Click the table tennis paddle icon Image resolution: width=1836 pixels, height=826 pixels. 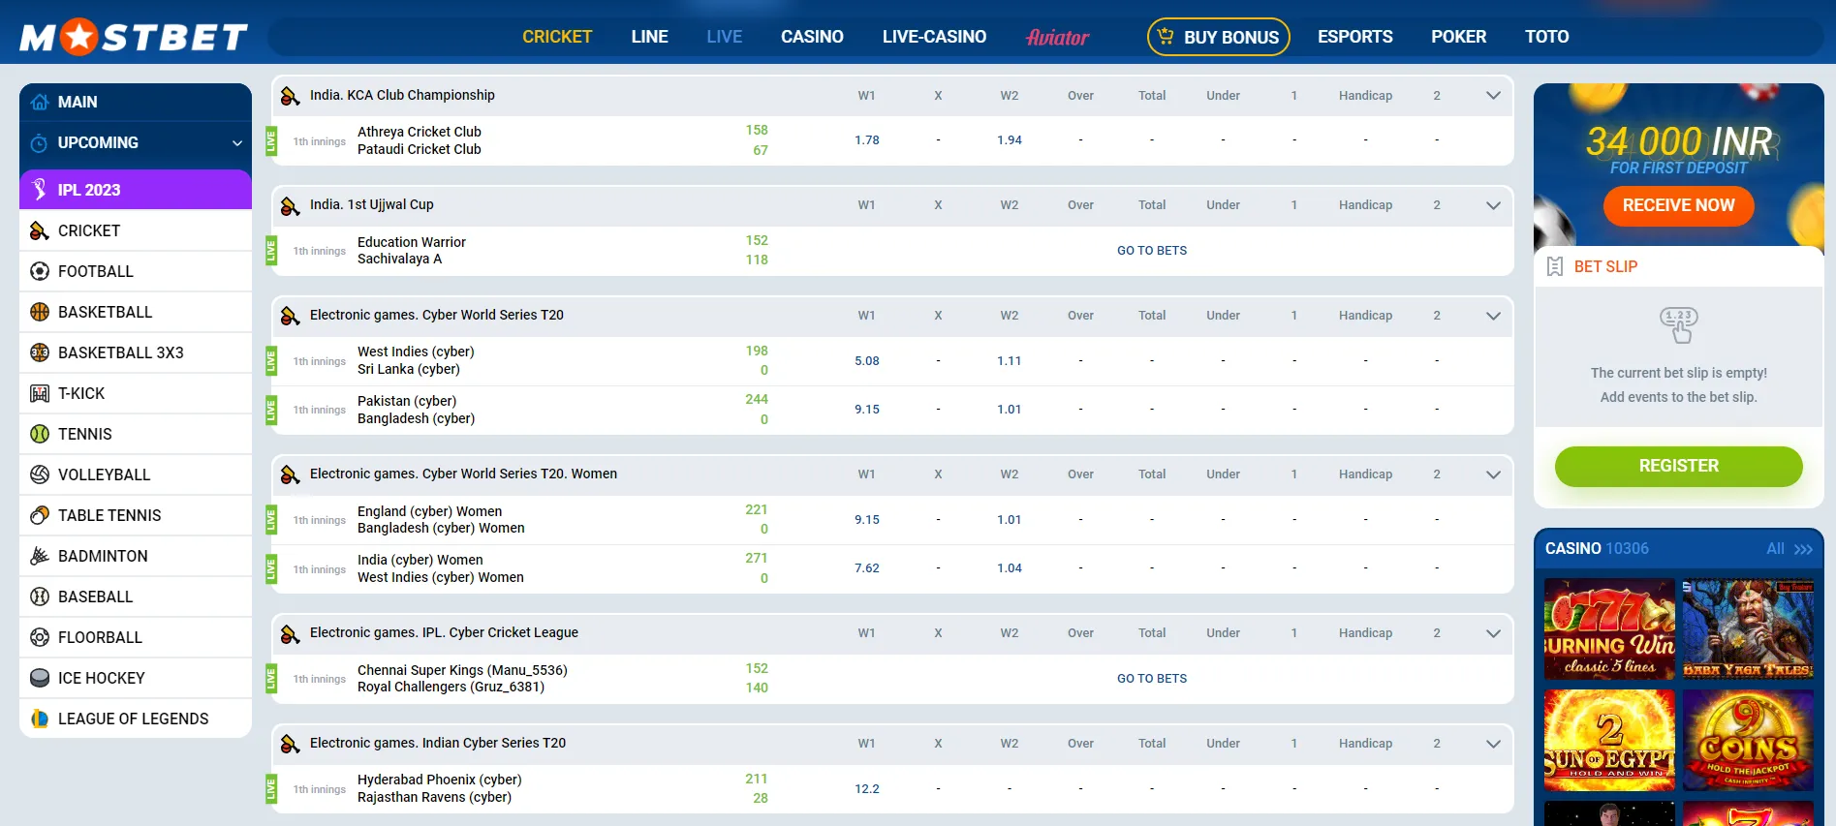point(40,515)
